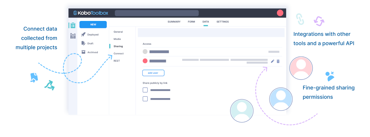Switch to the SUMMARY tab
The height and width of the screenshot is (137, 370).
pos(174,22)
